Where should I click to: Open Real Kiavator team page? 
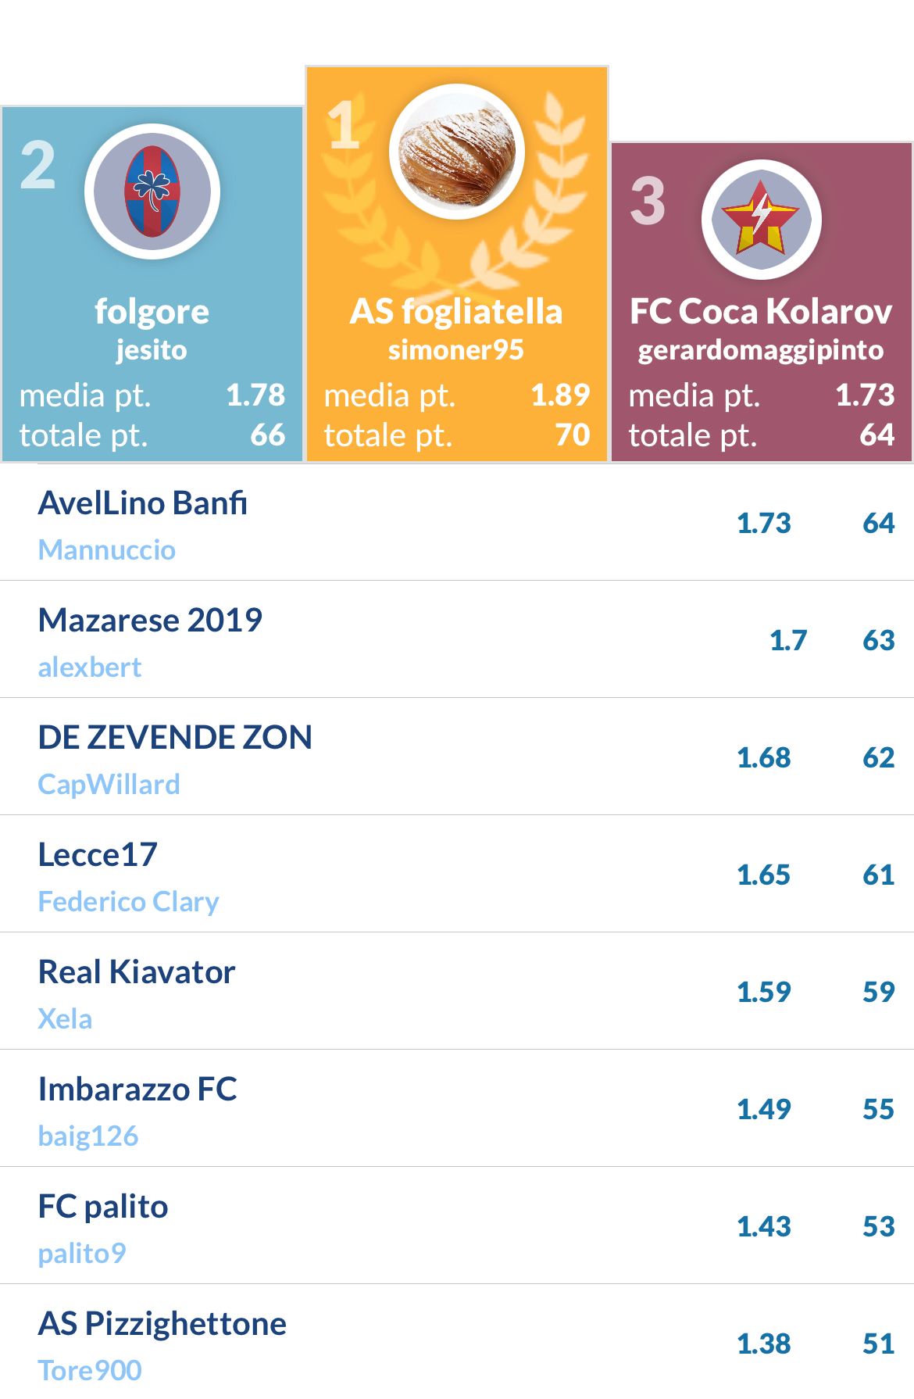click(457, 991)
